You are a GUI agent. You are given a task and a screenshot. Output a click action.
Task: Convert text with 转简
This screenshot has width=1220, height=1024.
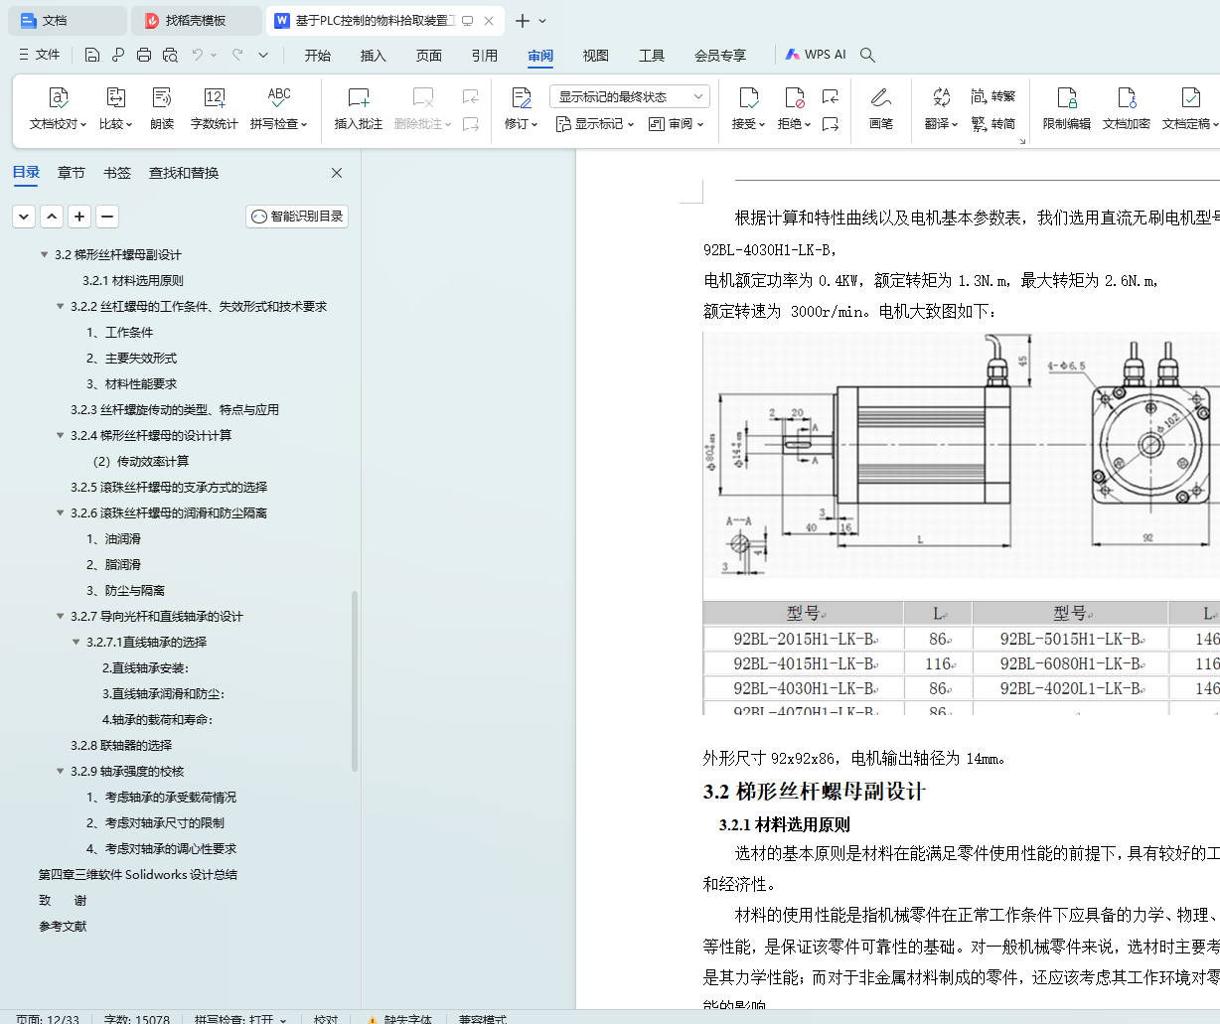pos(993,124)
